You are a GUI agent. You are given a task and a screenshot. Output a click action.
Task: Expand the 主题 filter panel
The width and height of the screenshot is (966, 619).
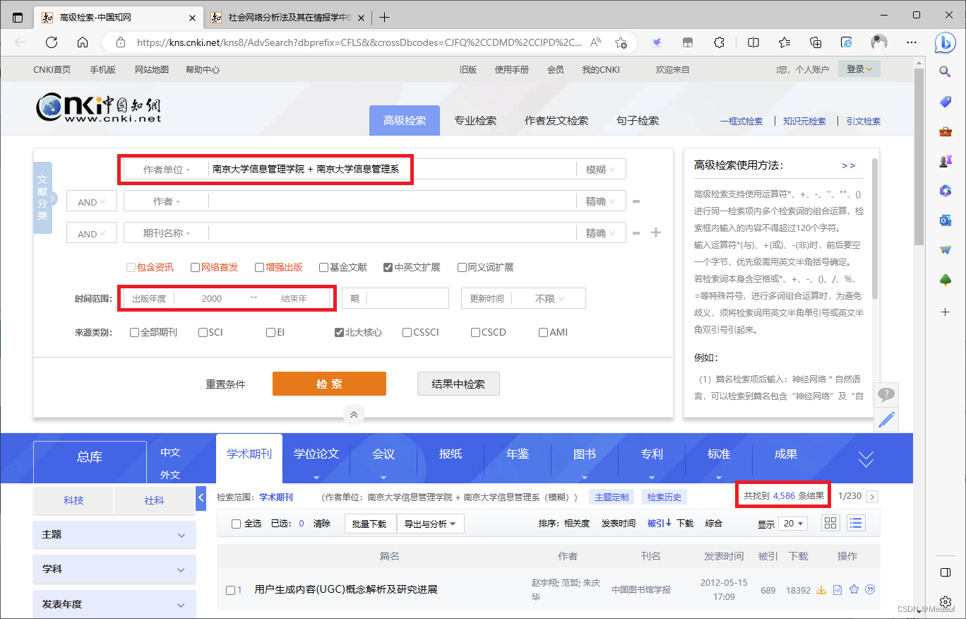pyautogui.click(x=114, y=535)
